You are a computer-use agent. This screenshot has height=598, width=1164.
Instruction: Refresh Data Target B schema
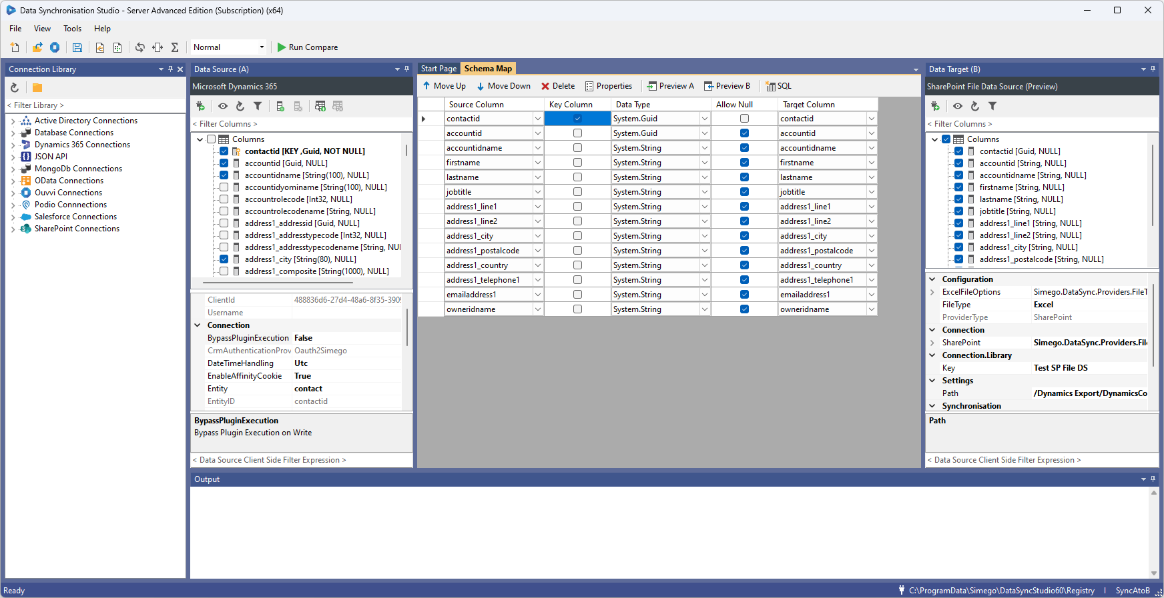pyautogui.click(x=975, y=106)
